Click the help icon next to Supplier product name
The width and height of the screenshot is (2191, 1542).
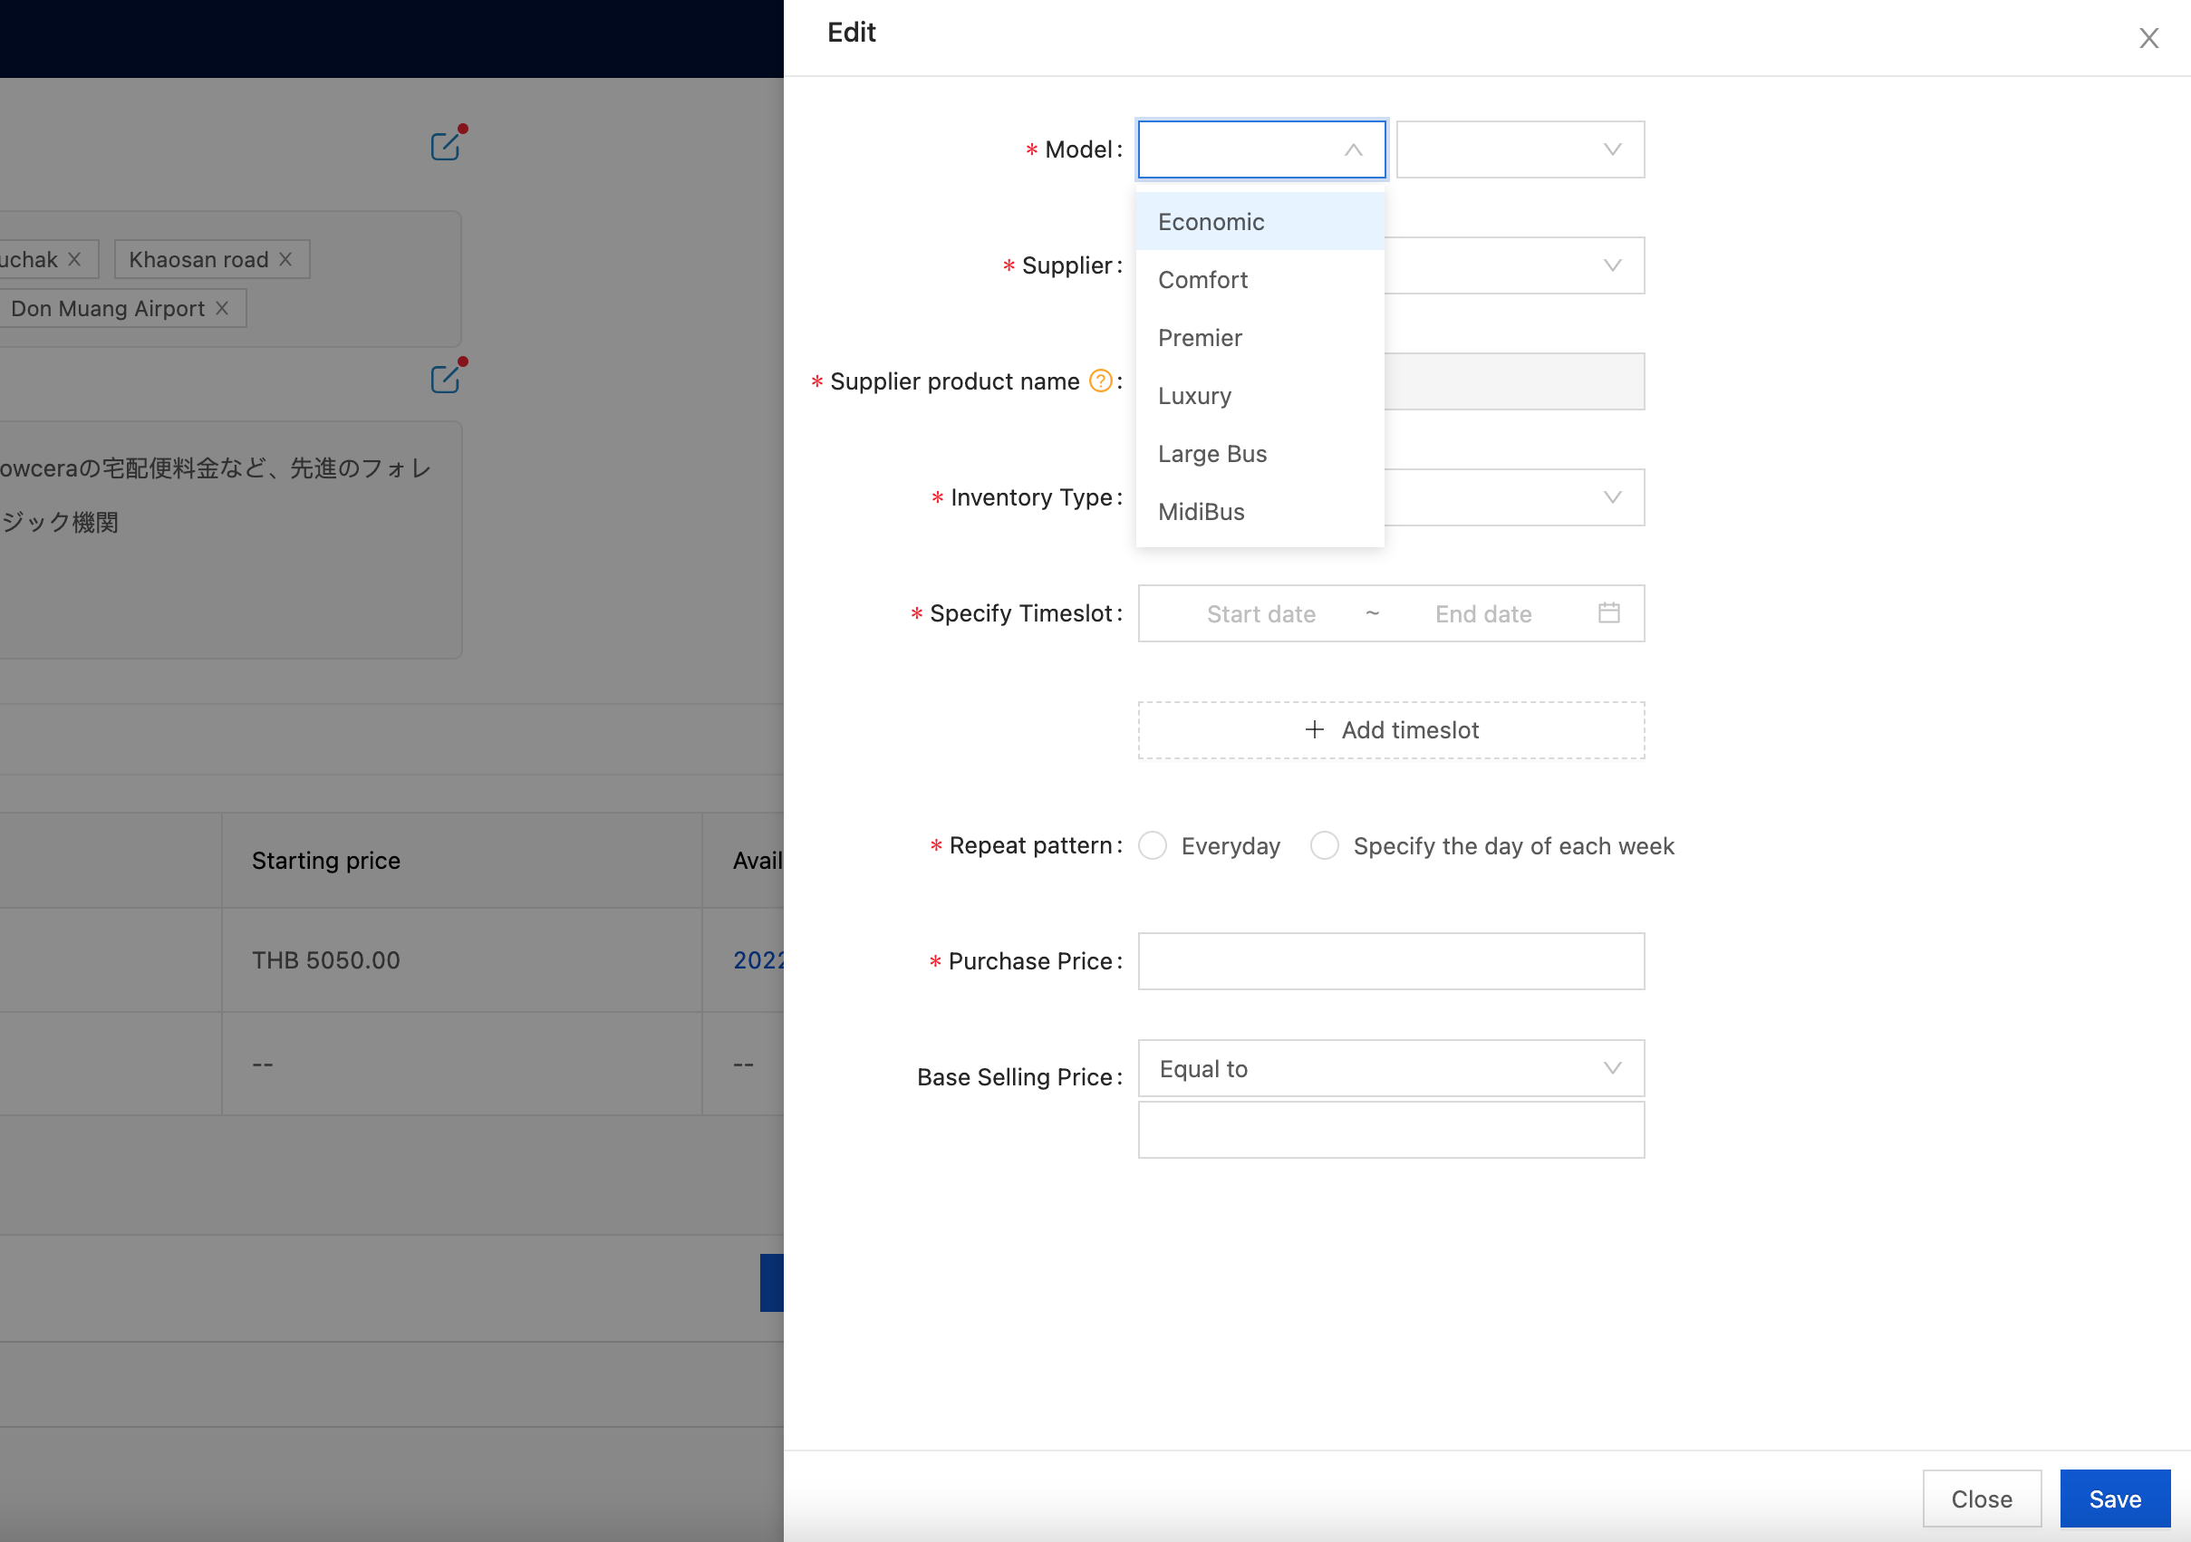point(1099,381)
